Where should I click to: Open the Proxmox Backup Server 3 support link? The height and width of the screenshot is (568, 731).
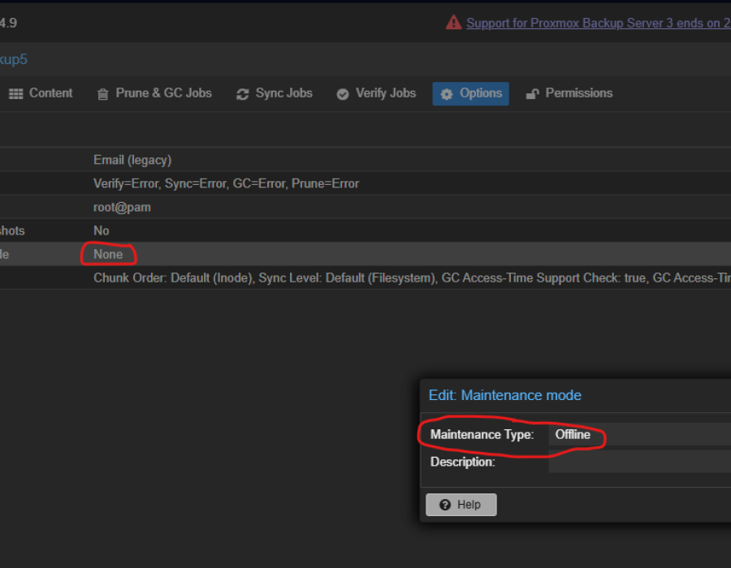click(599, 23)
